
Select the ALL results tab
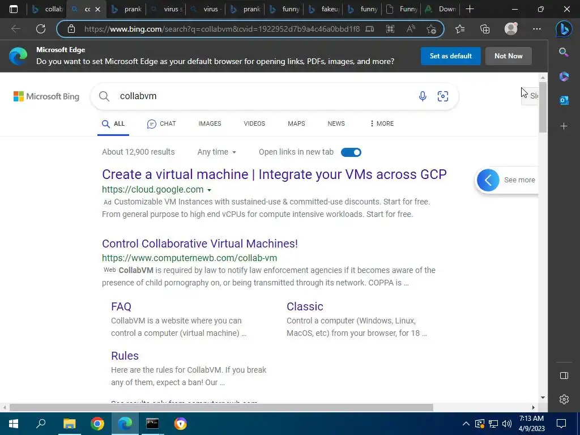coord(113,123)
